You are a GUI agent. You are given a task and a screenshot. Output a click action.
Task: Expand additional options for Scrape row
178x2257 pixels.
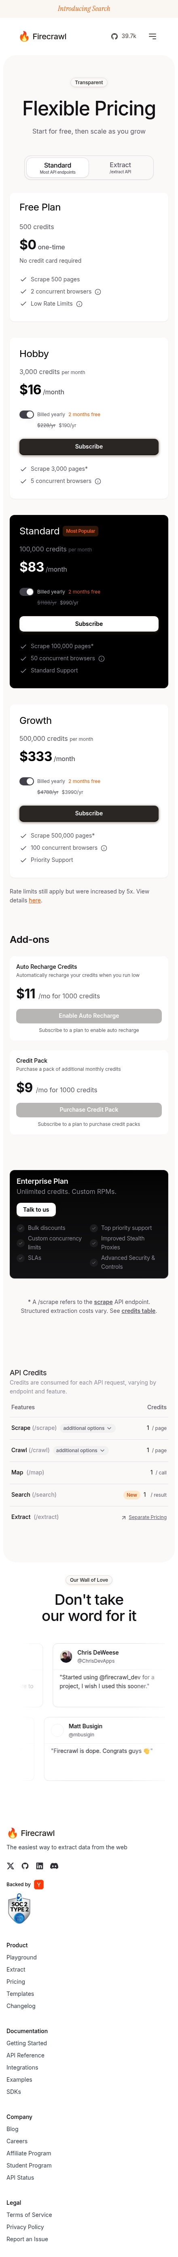tap(88, 1428)
